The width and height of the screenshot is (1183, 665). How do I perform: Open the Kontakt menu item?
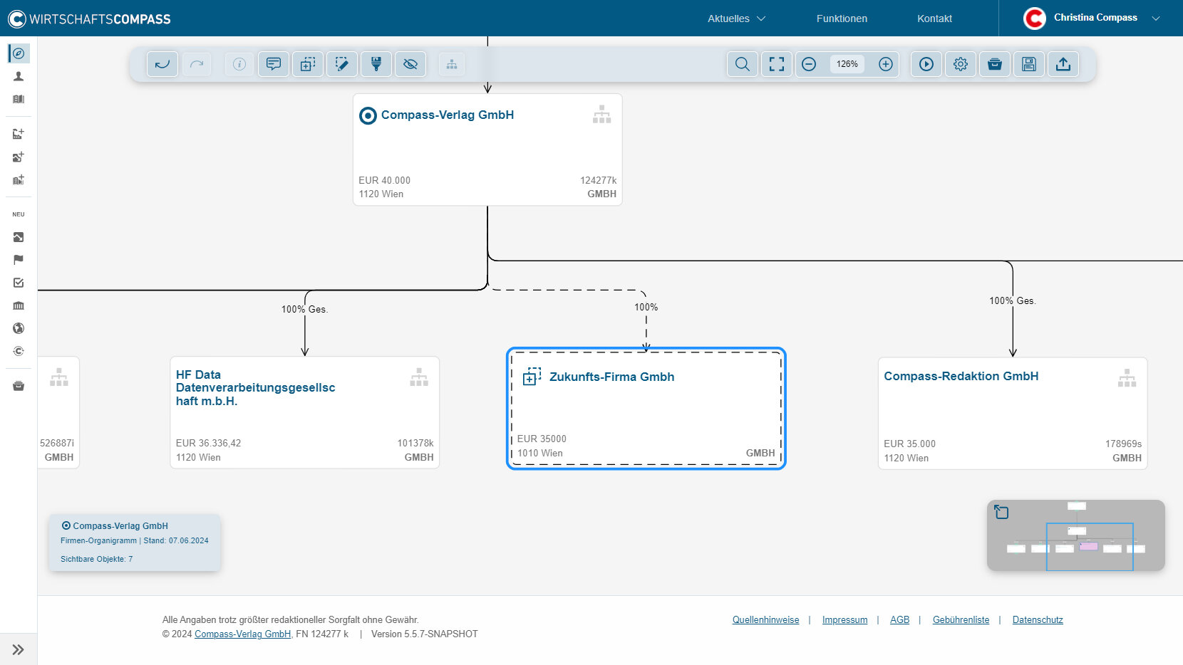(x=934, y=19)
